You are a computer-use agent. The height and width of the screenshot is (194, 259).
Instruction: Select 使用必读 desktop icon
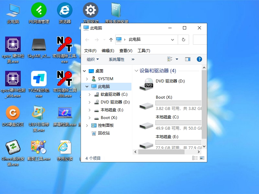pyautogui.click(x=65, y=150)
